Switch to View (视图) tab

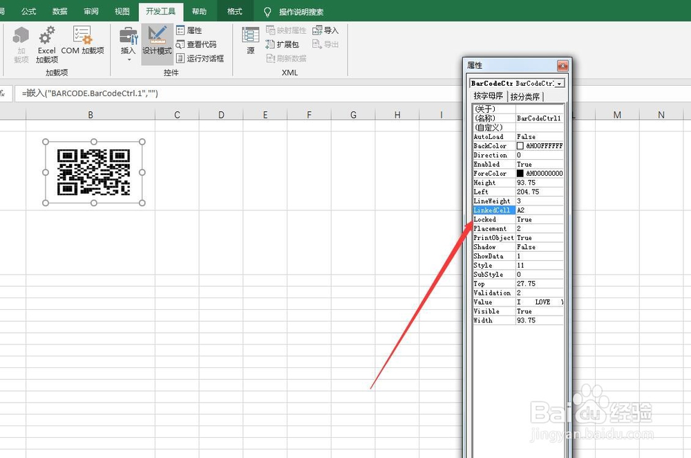pyautogui.click(x=122, y=12)
